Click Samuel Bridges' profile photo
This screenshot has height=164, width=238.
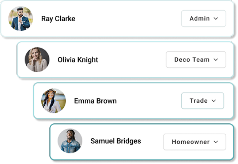point(70,141)
